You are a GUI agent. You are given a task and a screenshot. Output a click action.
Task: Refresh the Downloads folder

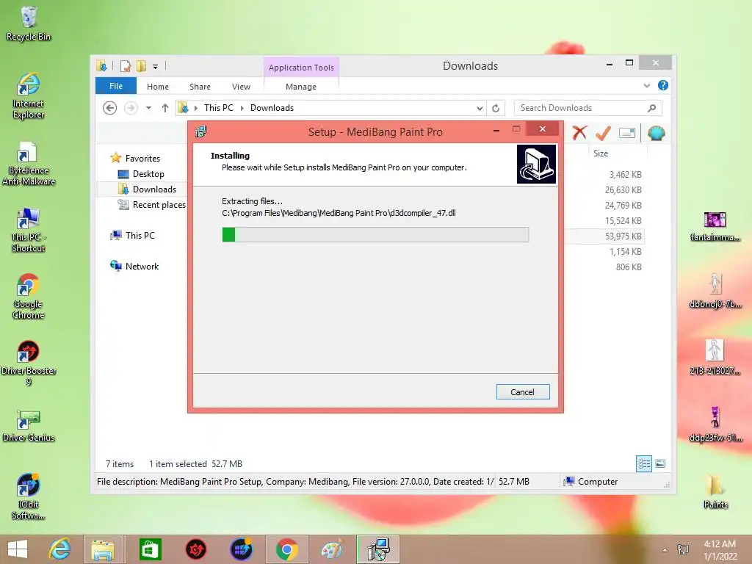coord(496,109)
